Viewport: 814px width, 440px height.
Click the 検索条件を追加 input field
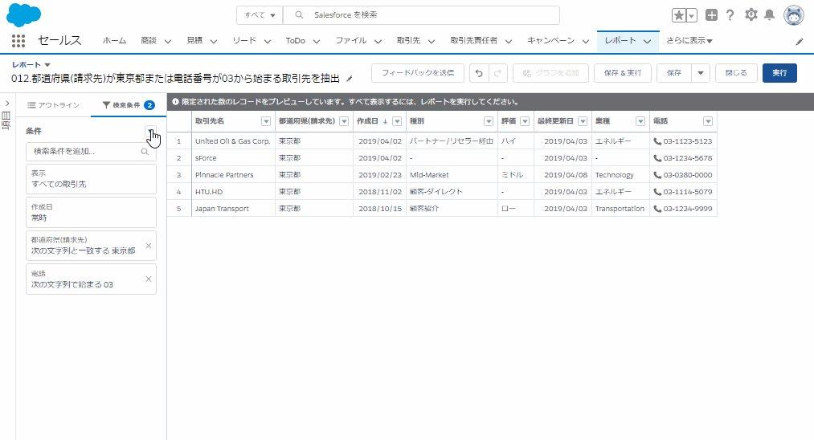click(91, 152)
